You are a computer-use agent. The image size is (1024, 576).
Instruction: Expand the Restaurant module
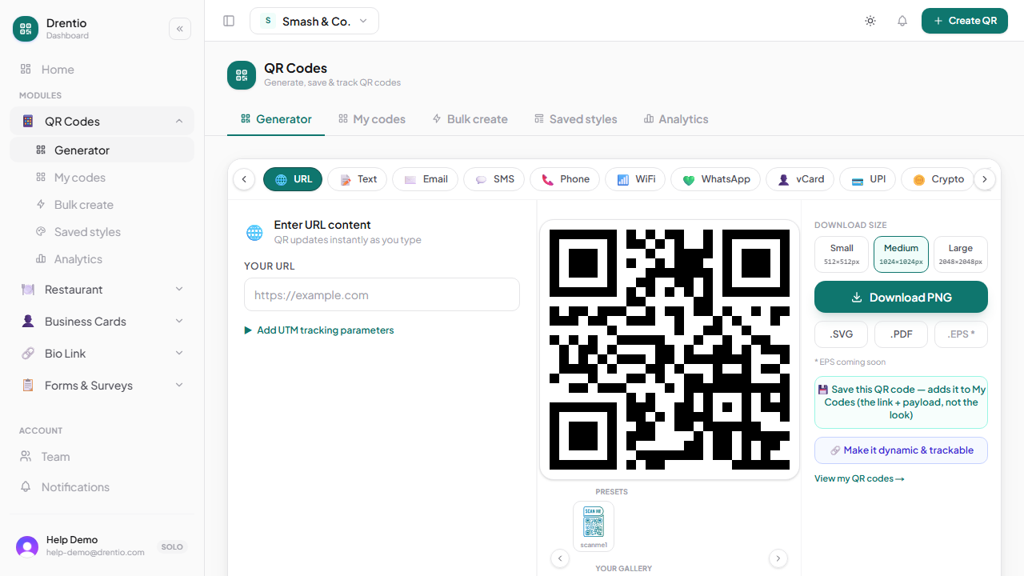point(102,290)
